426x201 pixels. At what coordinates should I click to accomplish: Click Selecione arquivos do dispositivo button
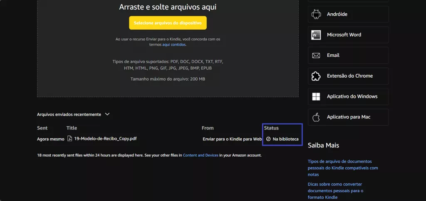tap(168, 23)
